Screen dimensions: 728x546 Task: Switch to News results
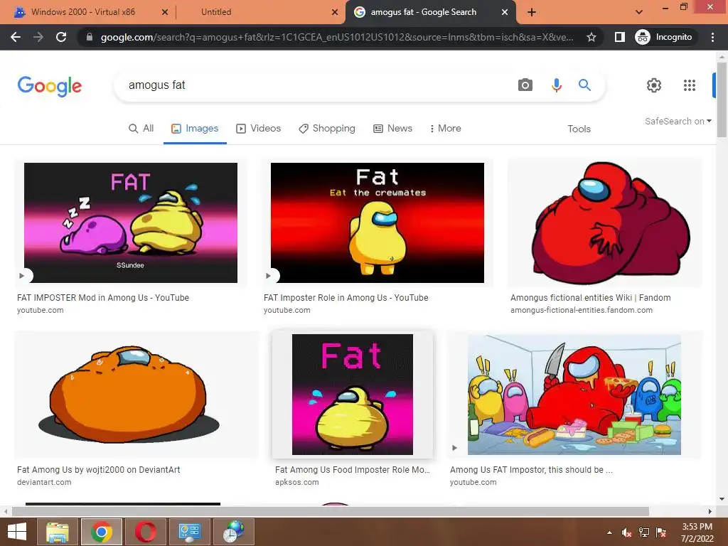[x=392, y=129]
